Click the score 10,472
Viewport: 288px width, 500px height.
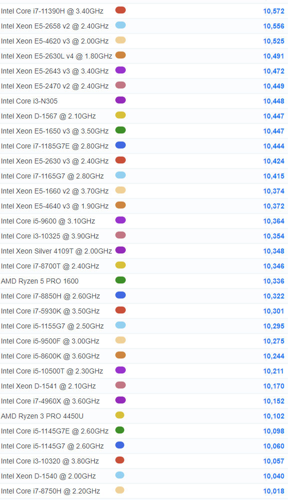(x=274, y=71)
